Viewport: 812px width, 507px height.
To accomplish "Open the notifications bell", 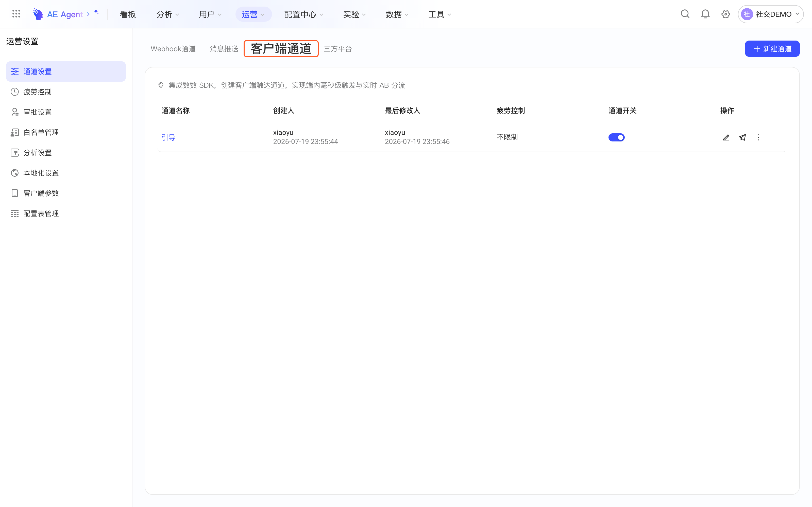I will click(x=705, y=14).
